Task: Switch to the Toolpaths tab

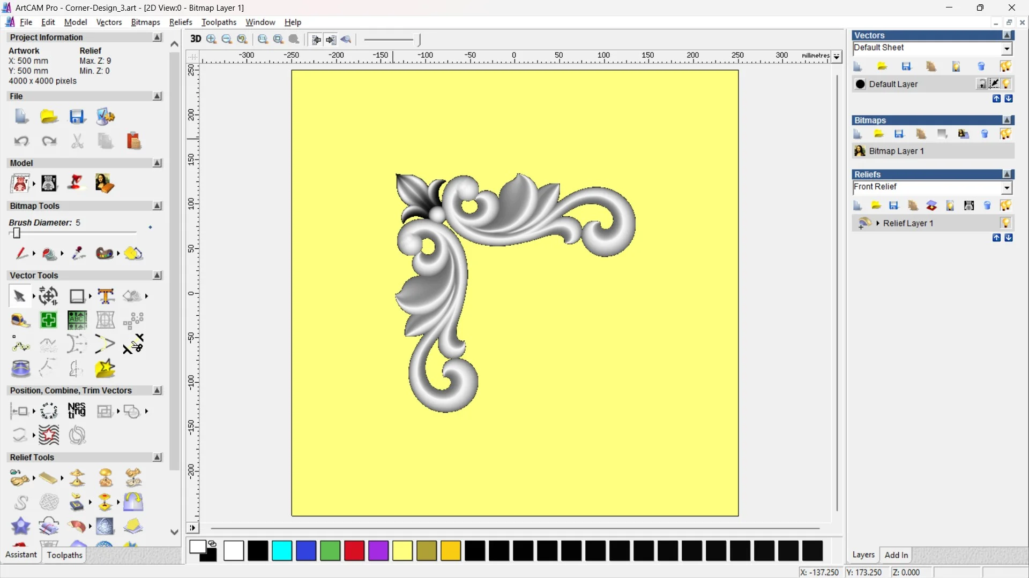Action: 64,555
